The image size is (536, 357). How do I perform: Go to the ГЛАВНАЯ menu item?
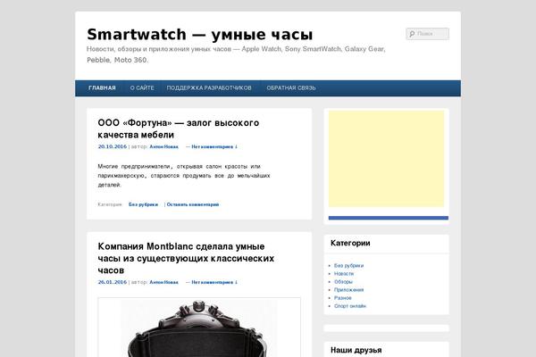(x=102, y=88)
